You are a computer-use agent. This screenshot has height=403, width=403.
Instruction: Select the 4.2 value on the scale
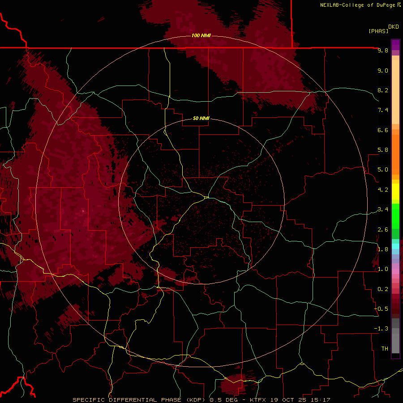383,190
